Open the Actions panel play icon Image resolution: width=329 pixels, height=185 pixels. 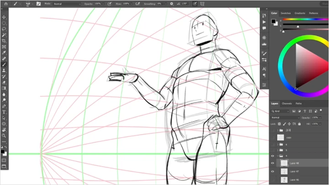tap(264, 22)
